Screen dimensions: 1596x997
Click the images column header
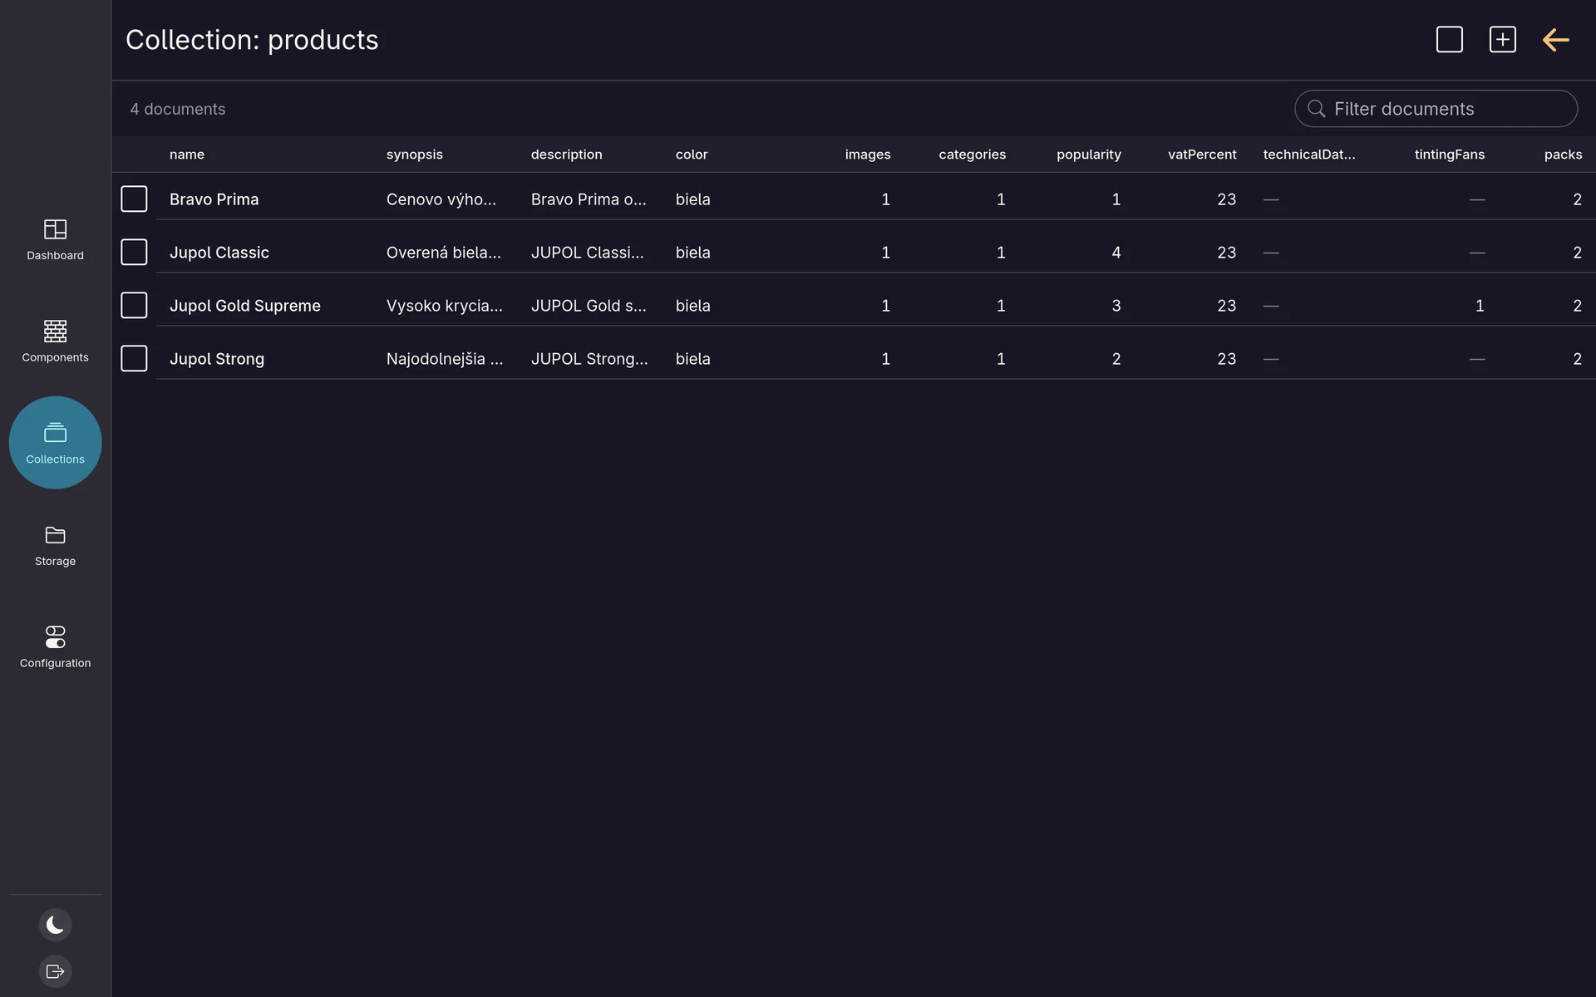(x=867, y=155)
